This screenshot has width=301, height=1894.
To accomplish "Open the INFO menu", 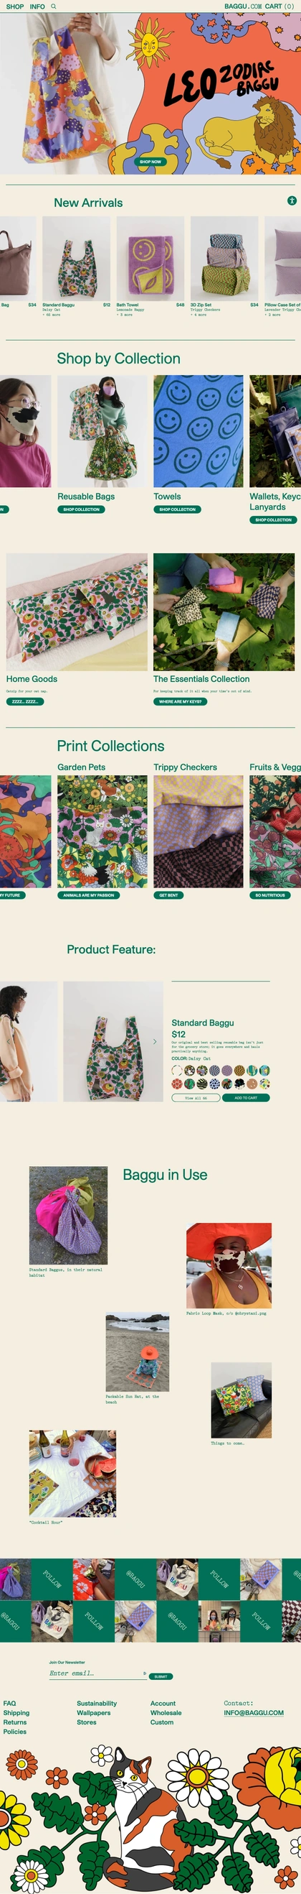I will click(37, 6).
